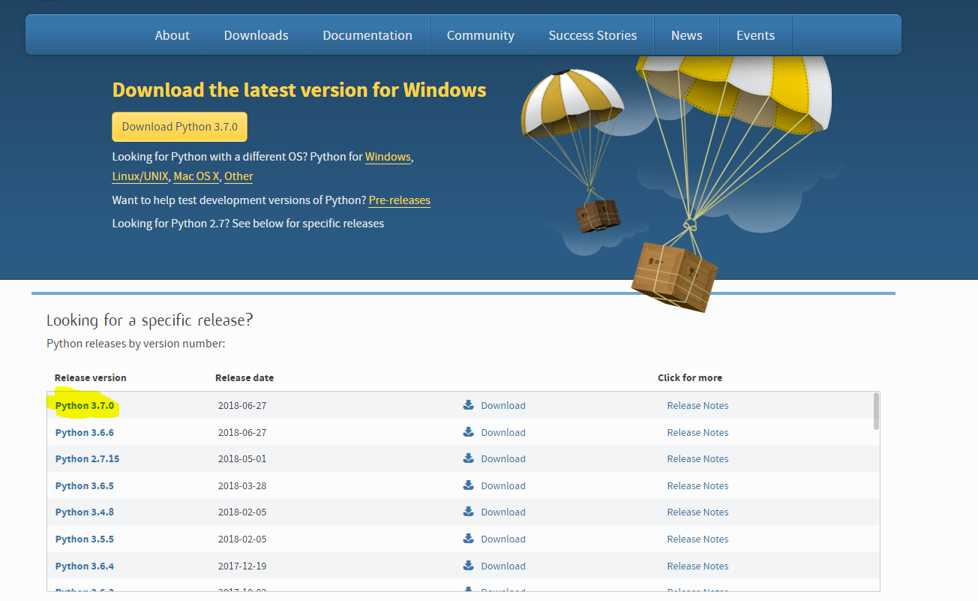View Release Notes for Python 2.7.15
Image resolution: width=978 pixels, height=601 pixels.
[697, 458]
